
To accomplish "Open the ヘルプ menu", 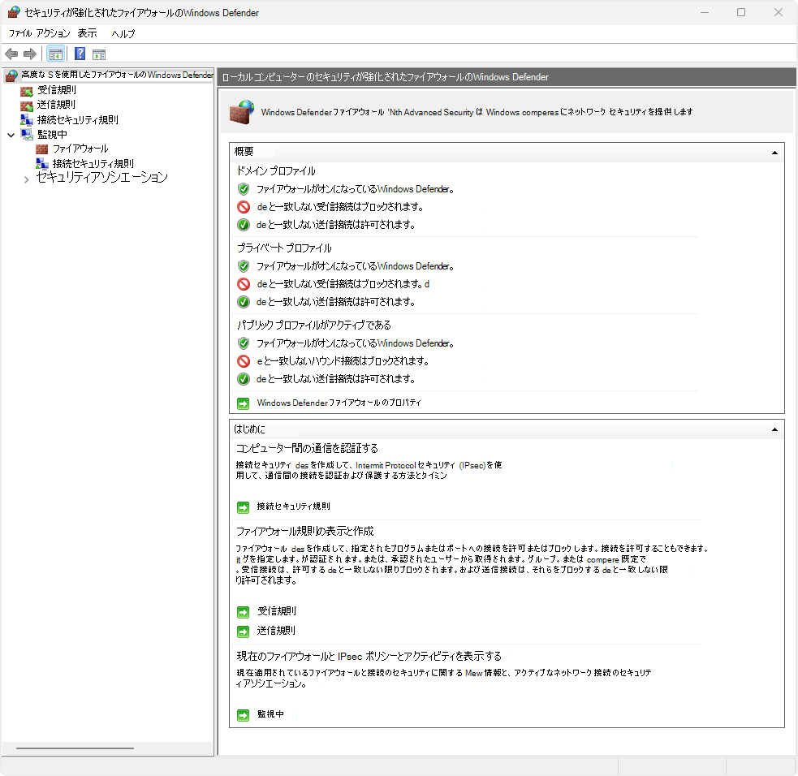I will coord(123,33).
